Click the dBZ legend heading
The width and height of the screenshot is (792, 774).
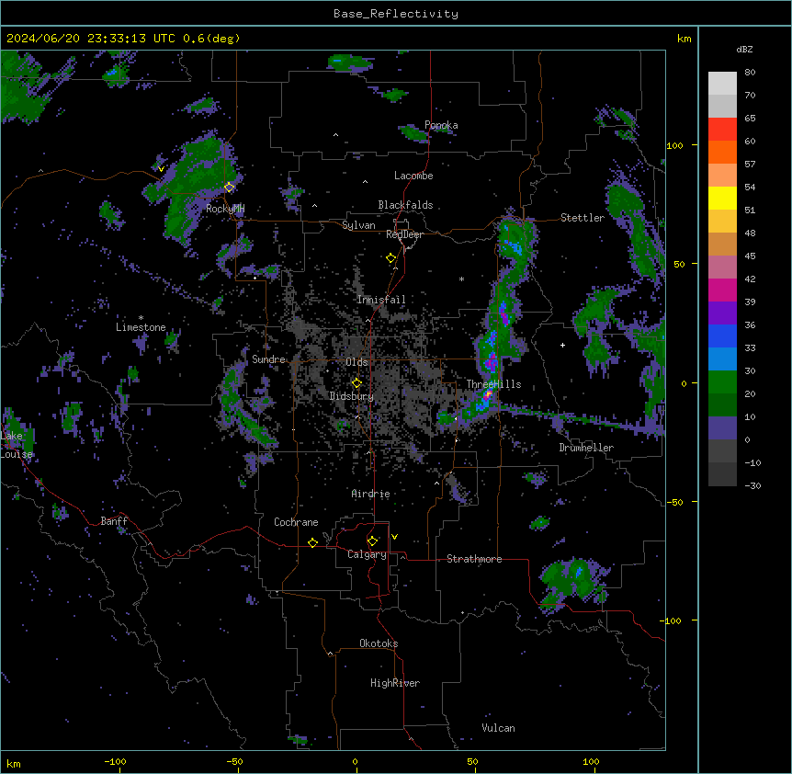(744, 49)
